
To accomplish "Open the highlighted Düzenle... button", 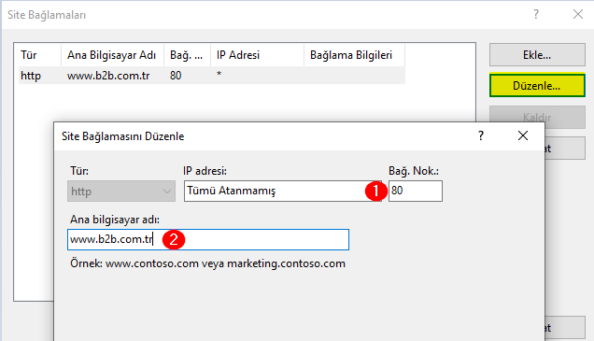I will pyautogui.click(x=537, y=86).
